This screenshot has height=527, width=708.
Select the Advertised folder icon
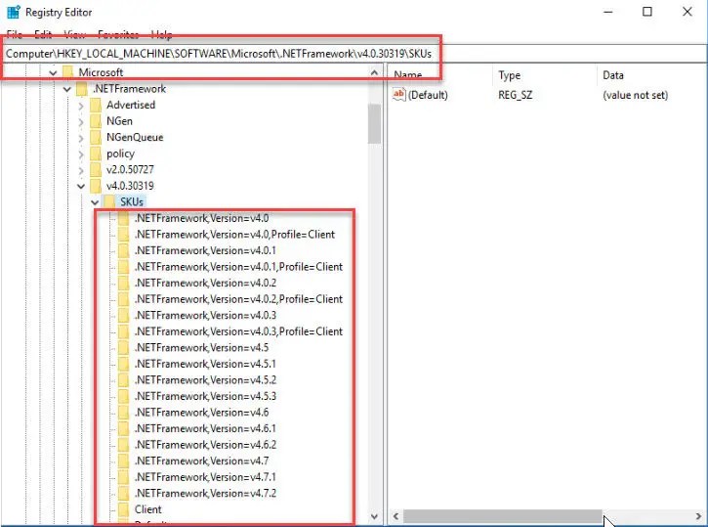pyautogui.click(x=96, y=105)
